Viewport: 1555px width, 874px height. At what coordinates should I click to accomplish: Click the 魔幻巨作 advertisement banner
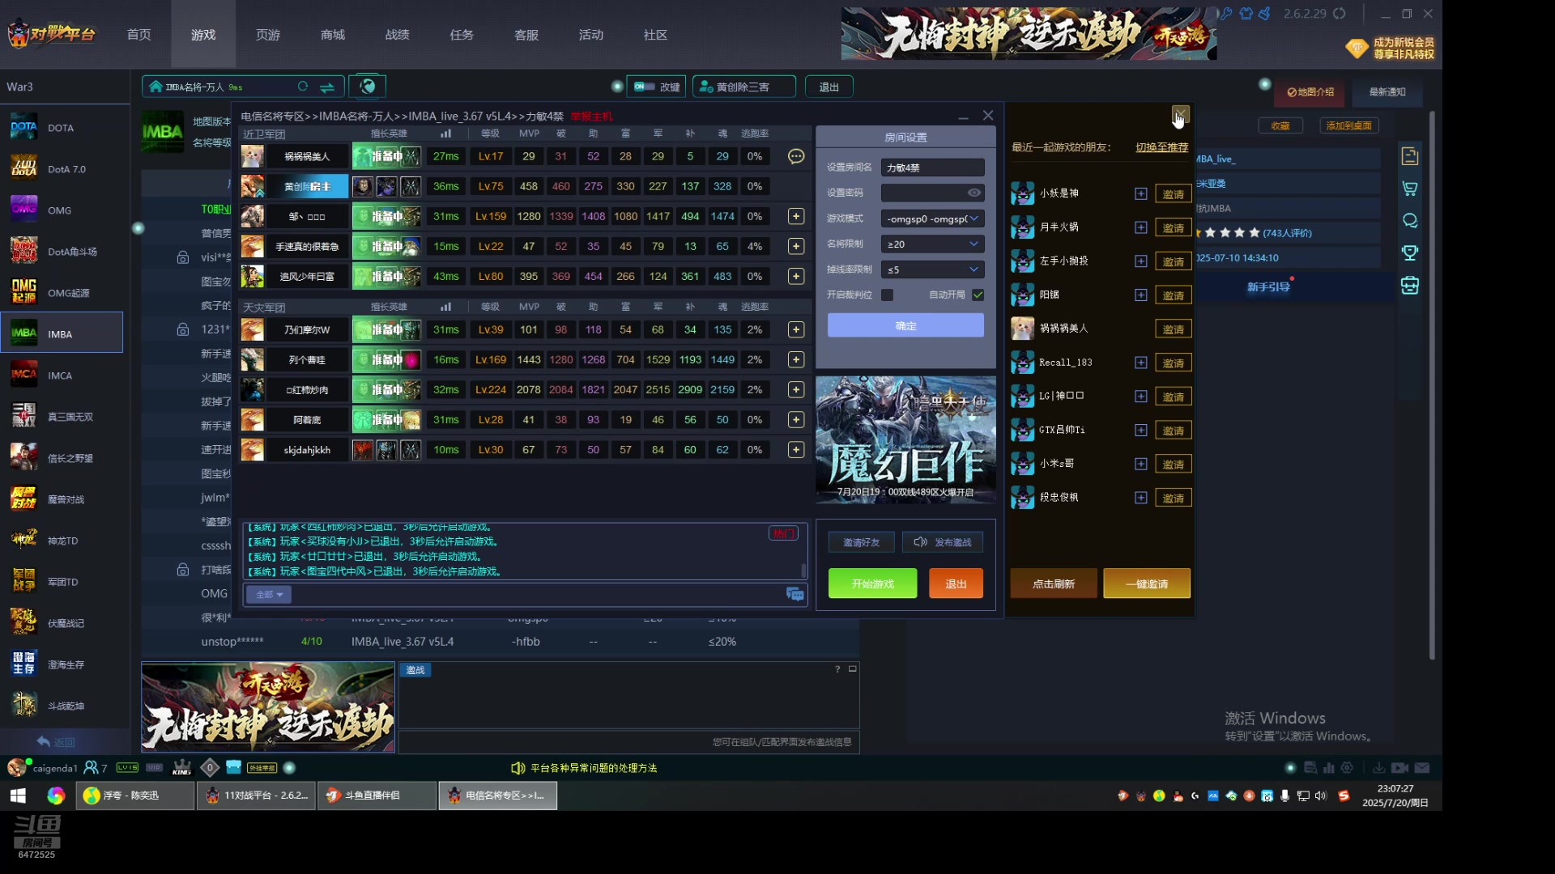(x=905, y=439)
